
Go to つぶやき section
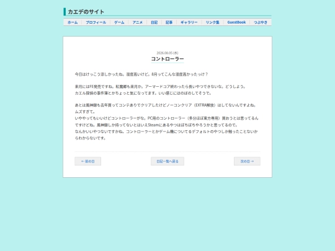coord(261,22)
